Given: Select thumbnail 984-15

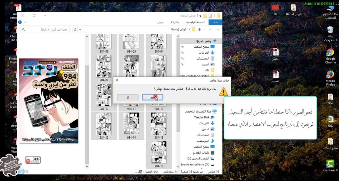Looking at the screenshot, I should (104, 126).
